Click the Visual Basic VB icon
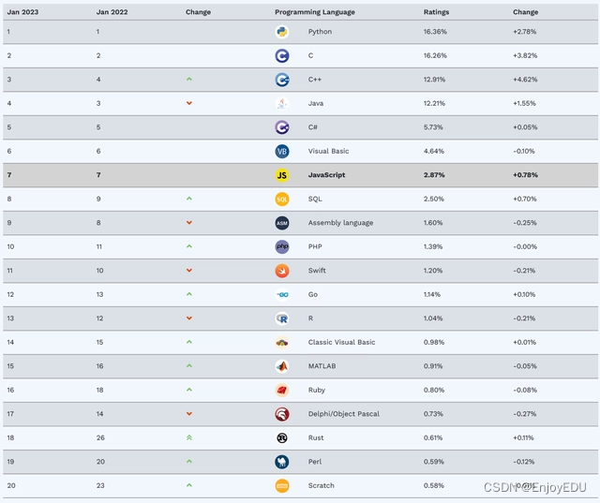 point(282,151)
